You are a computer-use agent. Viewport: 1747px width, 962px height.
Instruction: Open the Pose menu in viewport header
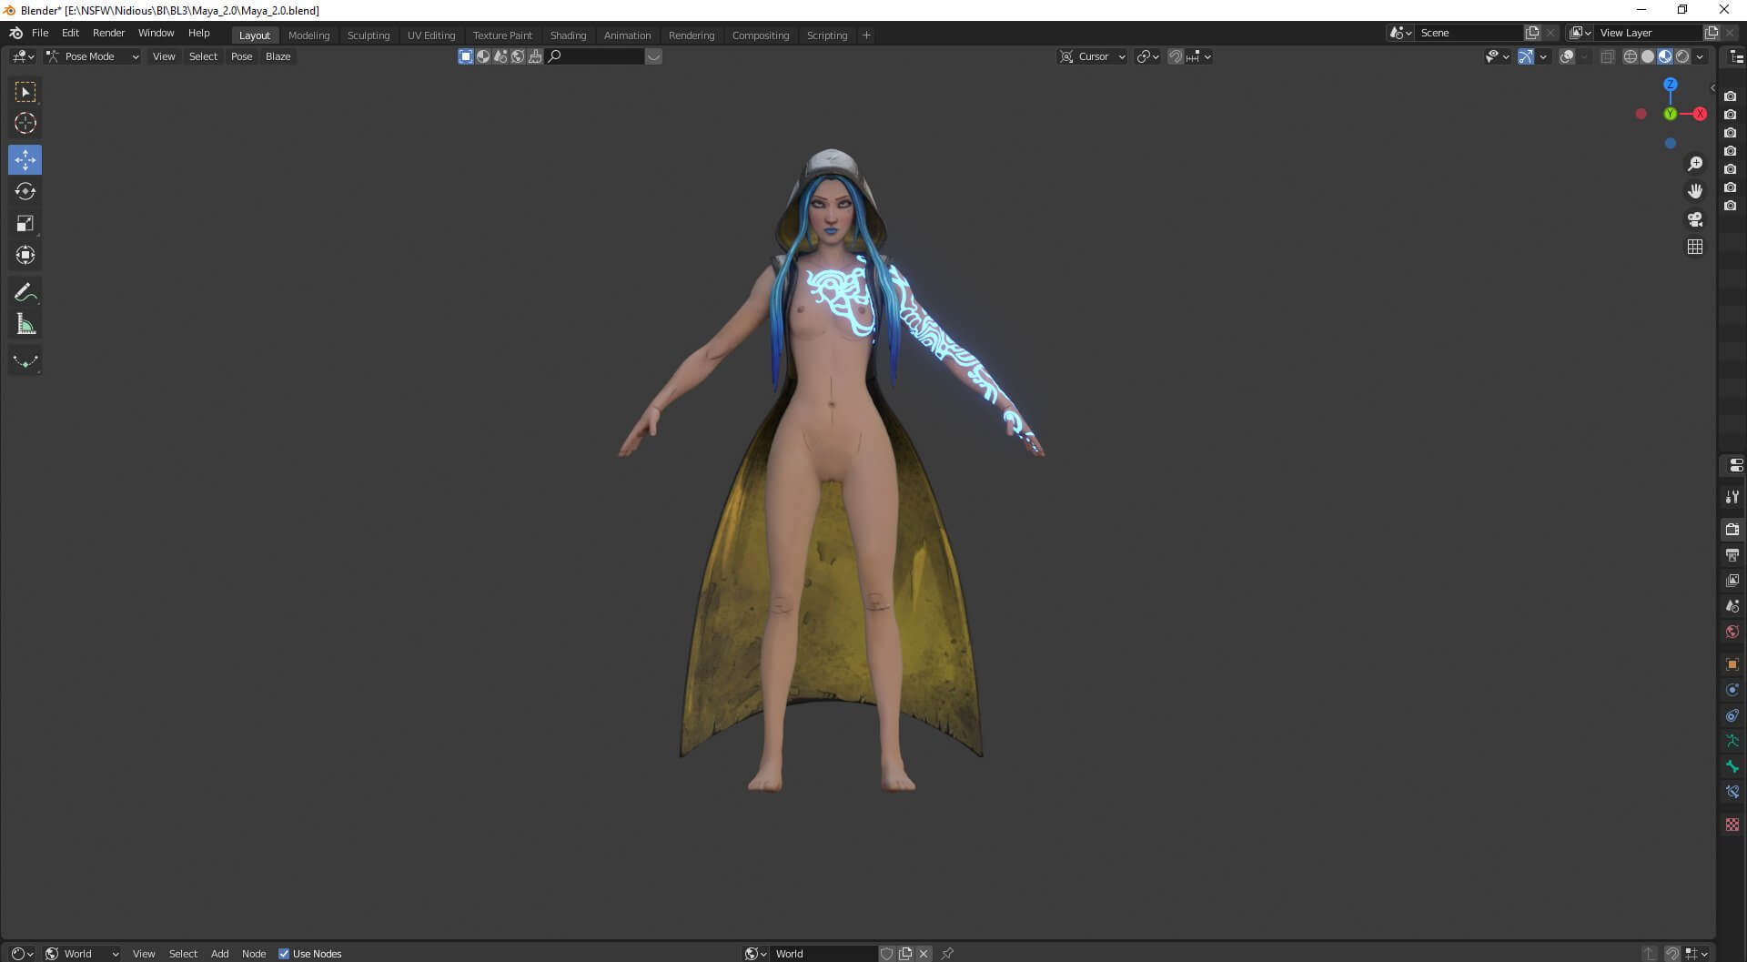[x=241, y=56]
